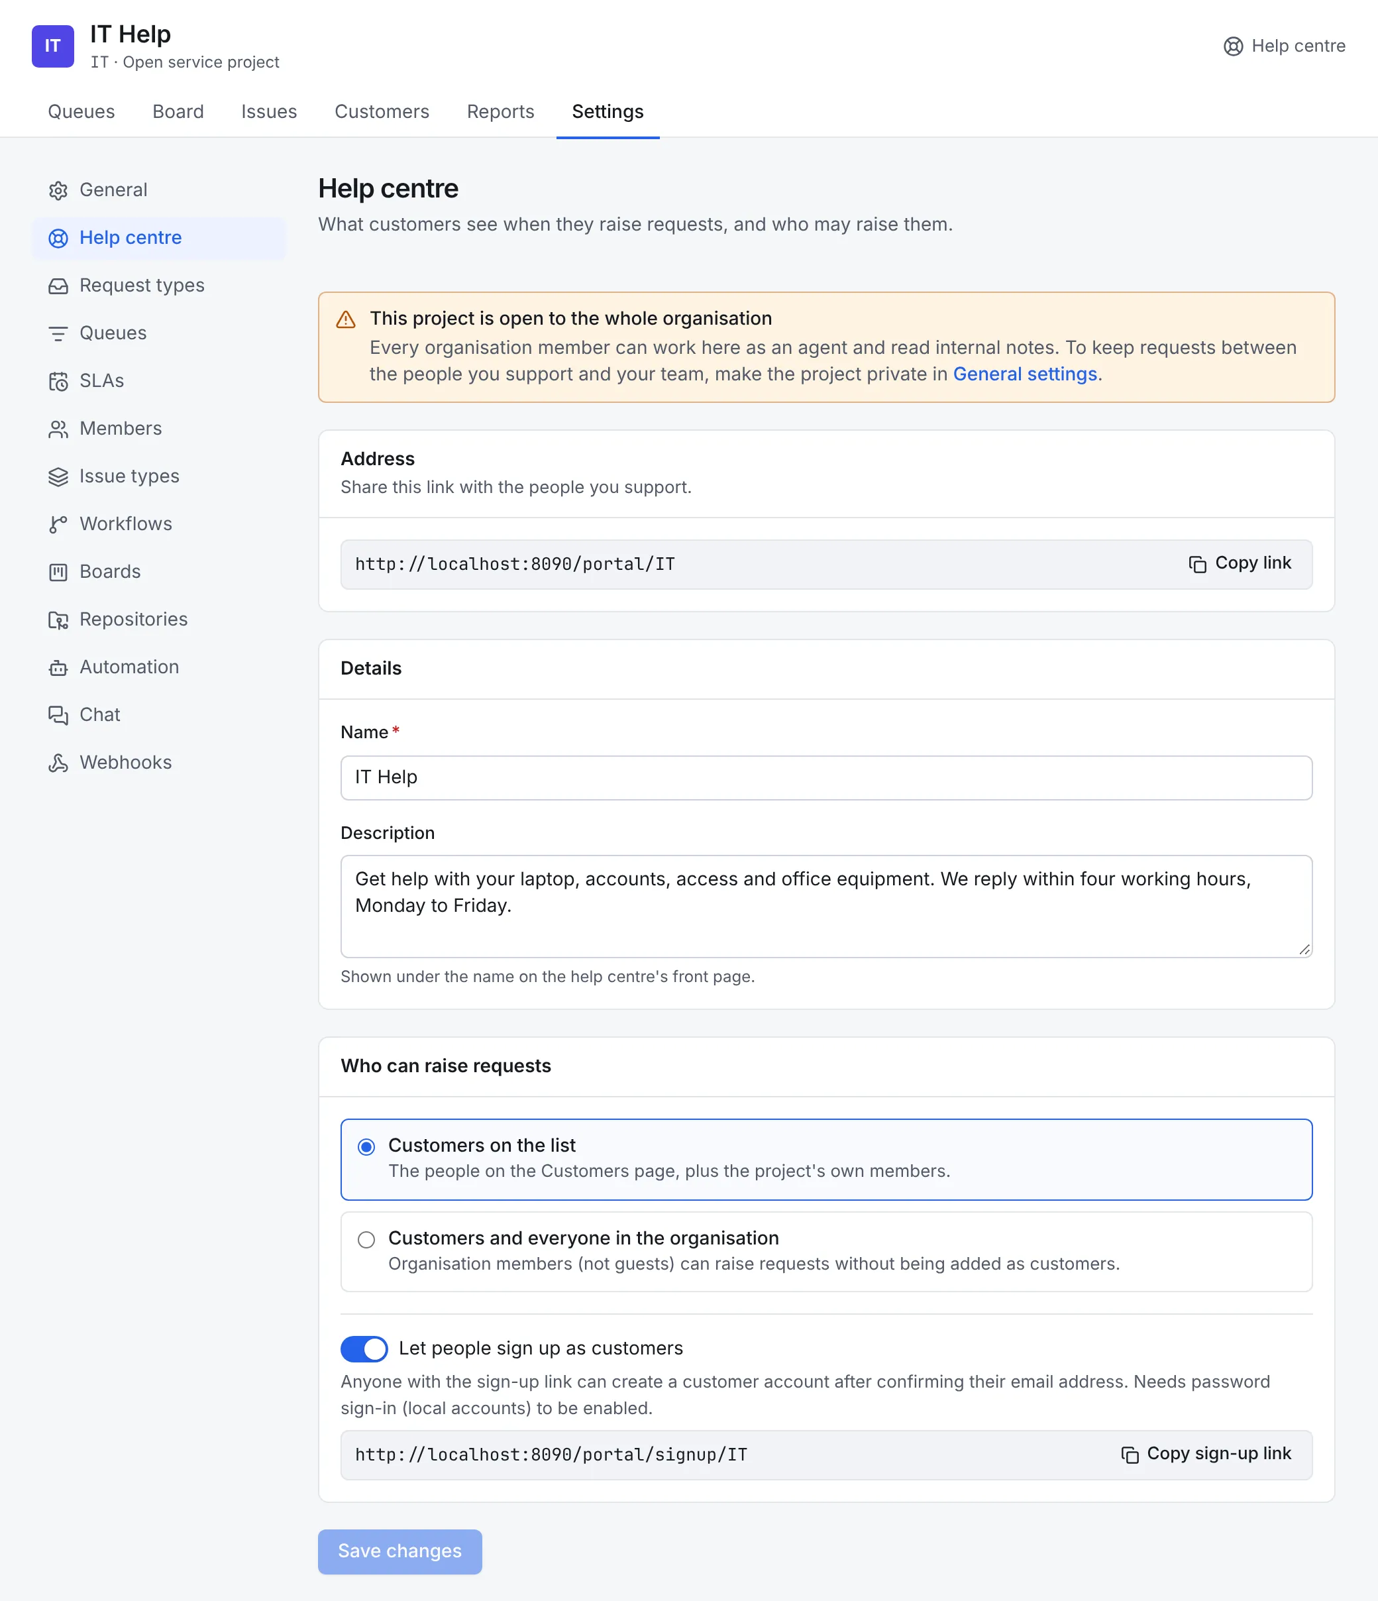Select the Settings tab
The width and height of the screenshot is (1378, 1601).
608,112
